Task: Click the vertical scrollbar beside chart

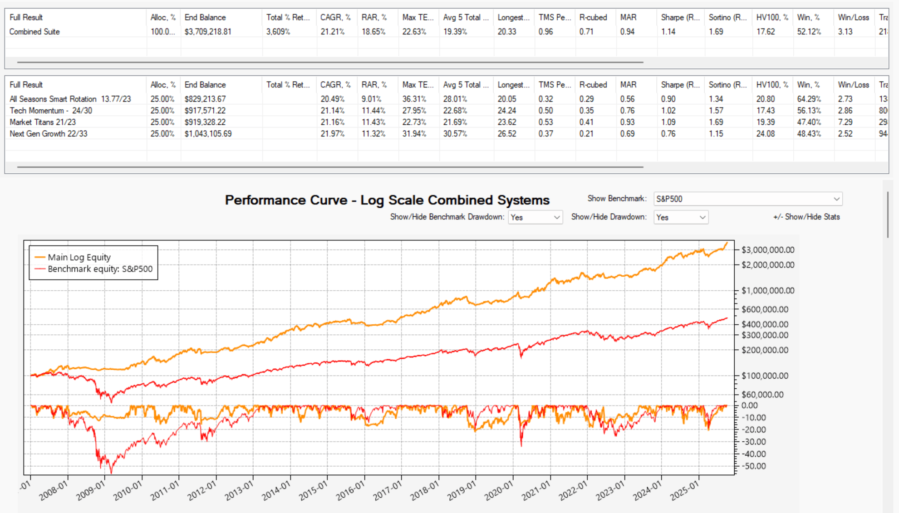Action: [887, 214]
